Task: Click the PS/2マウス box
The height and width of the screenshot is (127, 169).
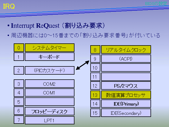Action: coord(126,86)
